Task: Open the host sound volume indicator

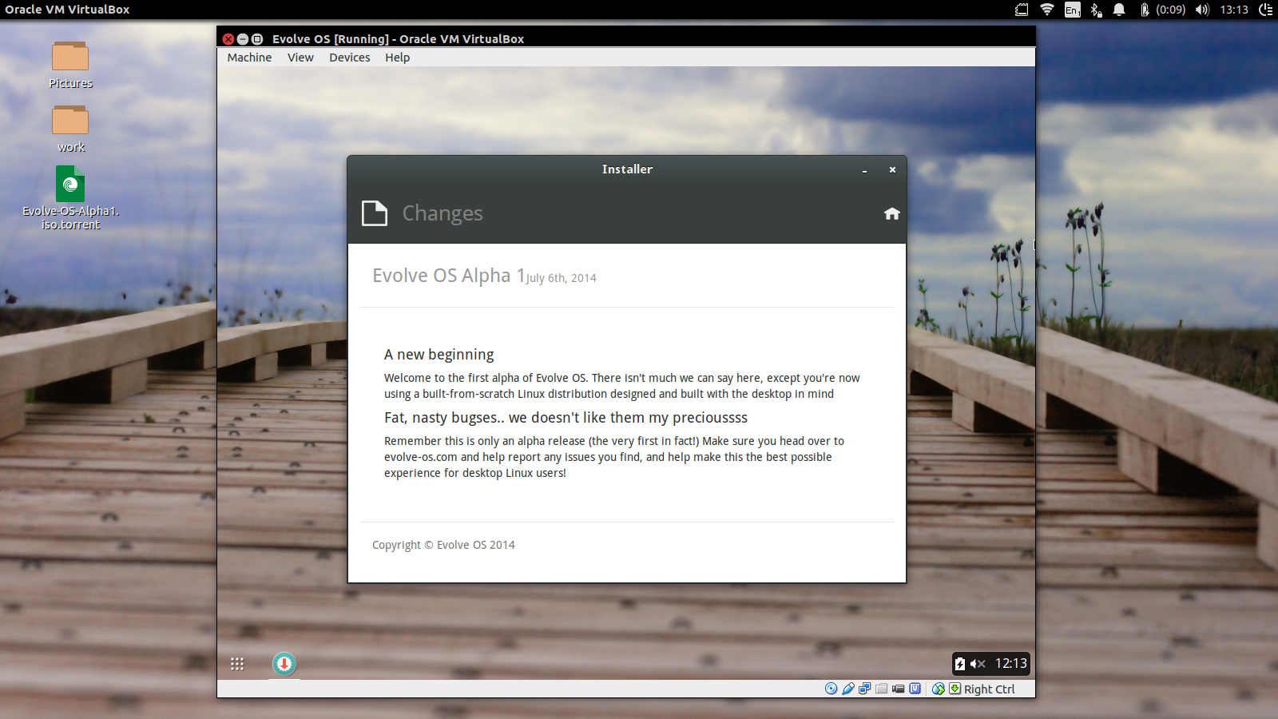Action: tap(1202, 10)
